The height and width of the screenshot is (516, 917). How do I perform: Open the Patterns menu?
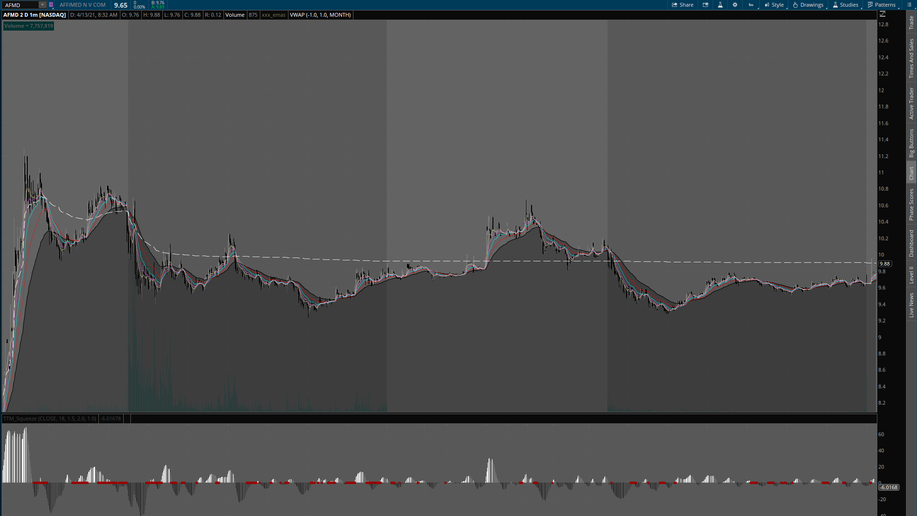coord(882,5)
